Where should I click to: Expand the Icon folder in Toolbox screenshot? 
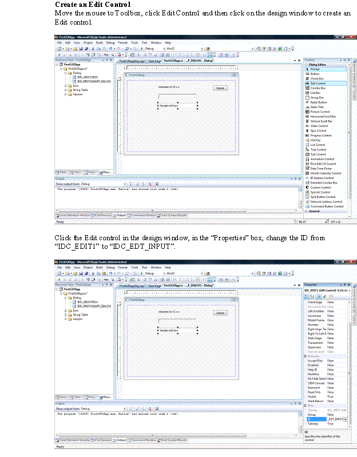coord(66,86)
